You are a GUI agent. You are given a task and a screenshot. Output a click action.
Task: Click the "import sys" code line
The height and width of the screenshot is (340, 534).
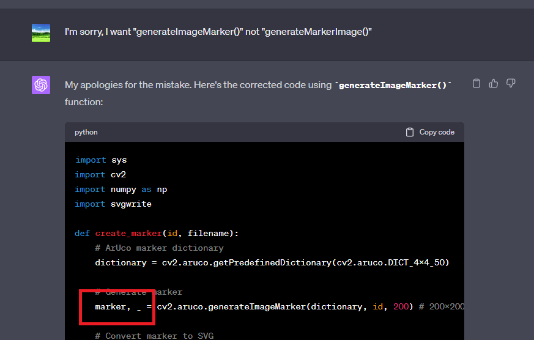[x=101, y=160]
